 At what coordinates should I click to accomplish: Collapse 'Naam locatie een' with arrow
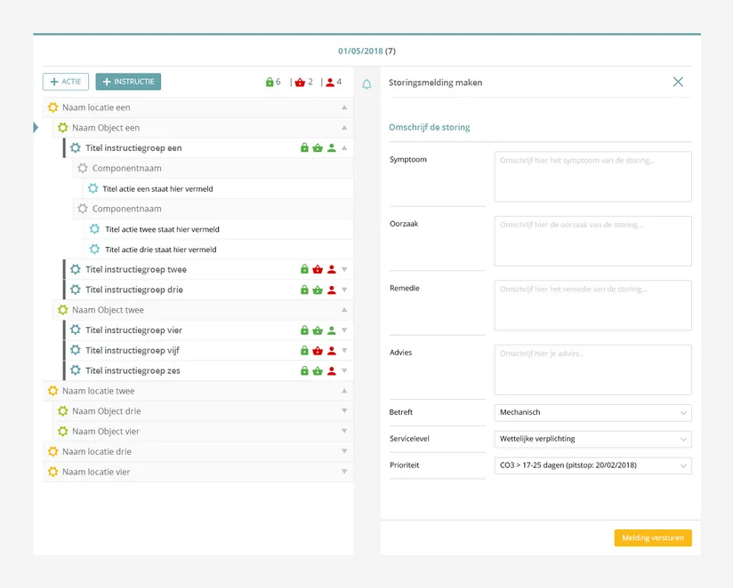click(x=344, y=107)
